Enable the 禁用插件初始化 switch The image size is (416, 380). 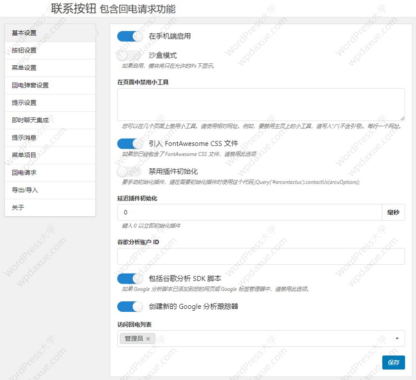coord(130,171)
